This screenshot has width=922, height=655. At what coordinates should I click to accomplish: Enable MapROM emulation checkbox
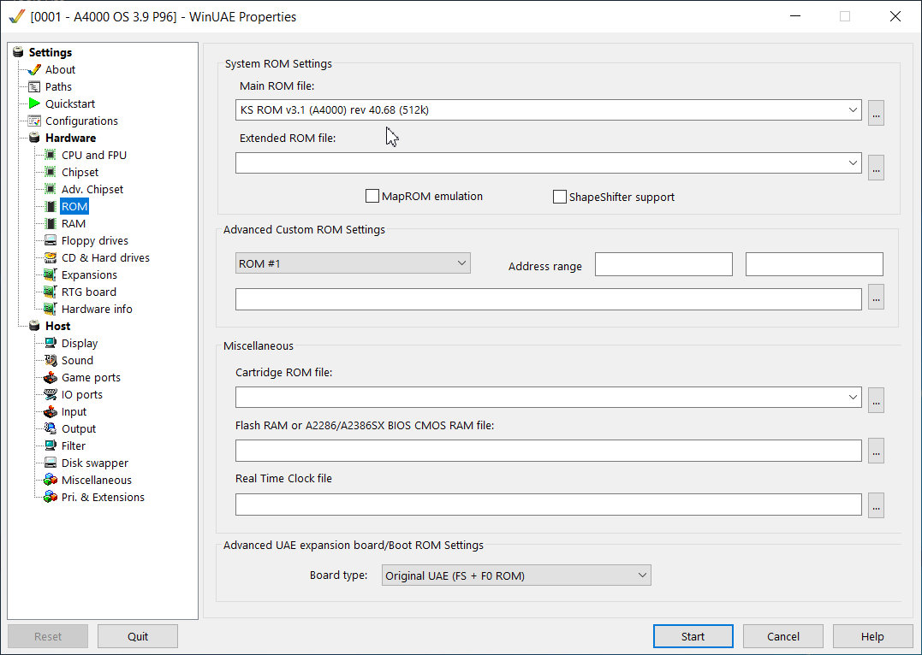[x=372, y=196]
